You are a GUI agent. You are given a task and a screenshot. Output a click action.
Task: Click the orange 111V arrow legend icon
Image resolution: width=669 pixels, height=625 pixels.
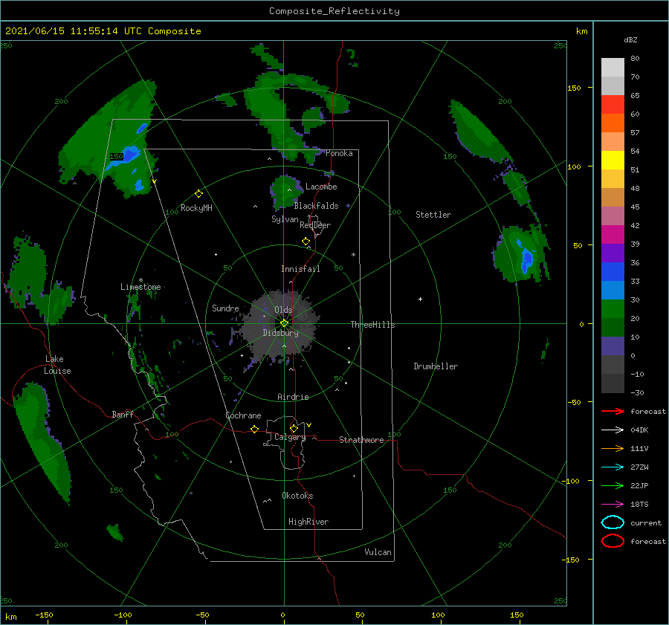[x=613, y=448]
